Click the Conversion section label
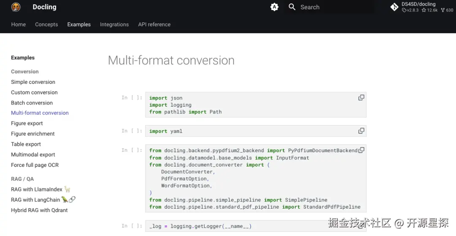This screenshot has width=456, height=236. pos(25,71)
